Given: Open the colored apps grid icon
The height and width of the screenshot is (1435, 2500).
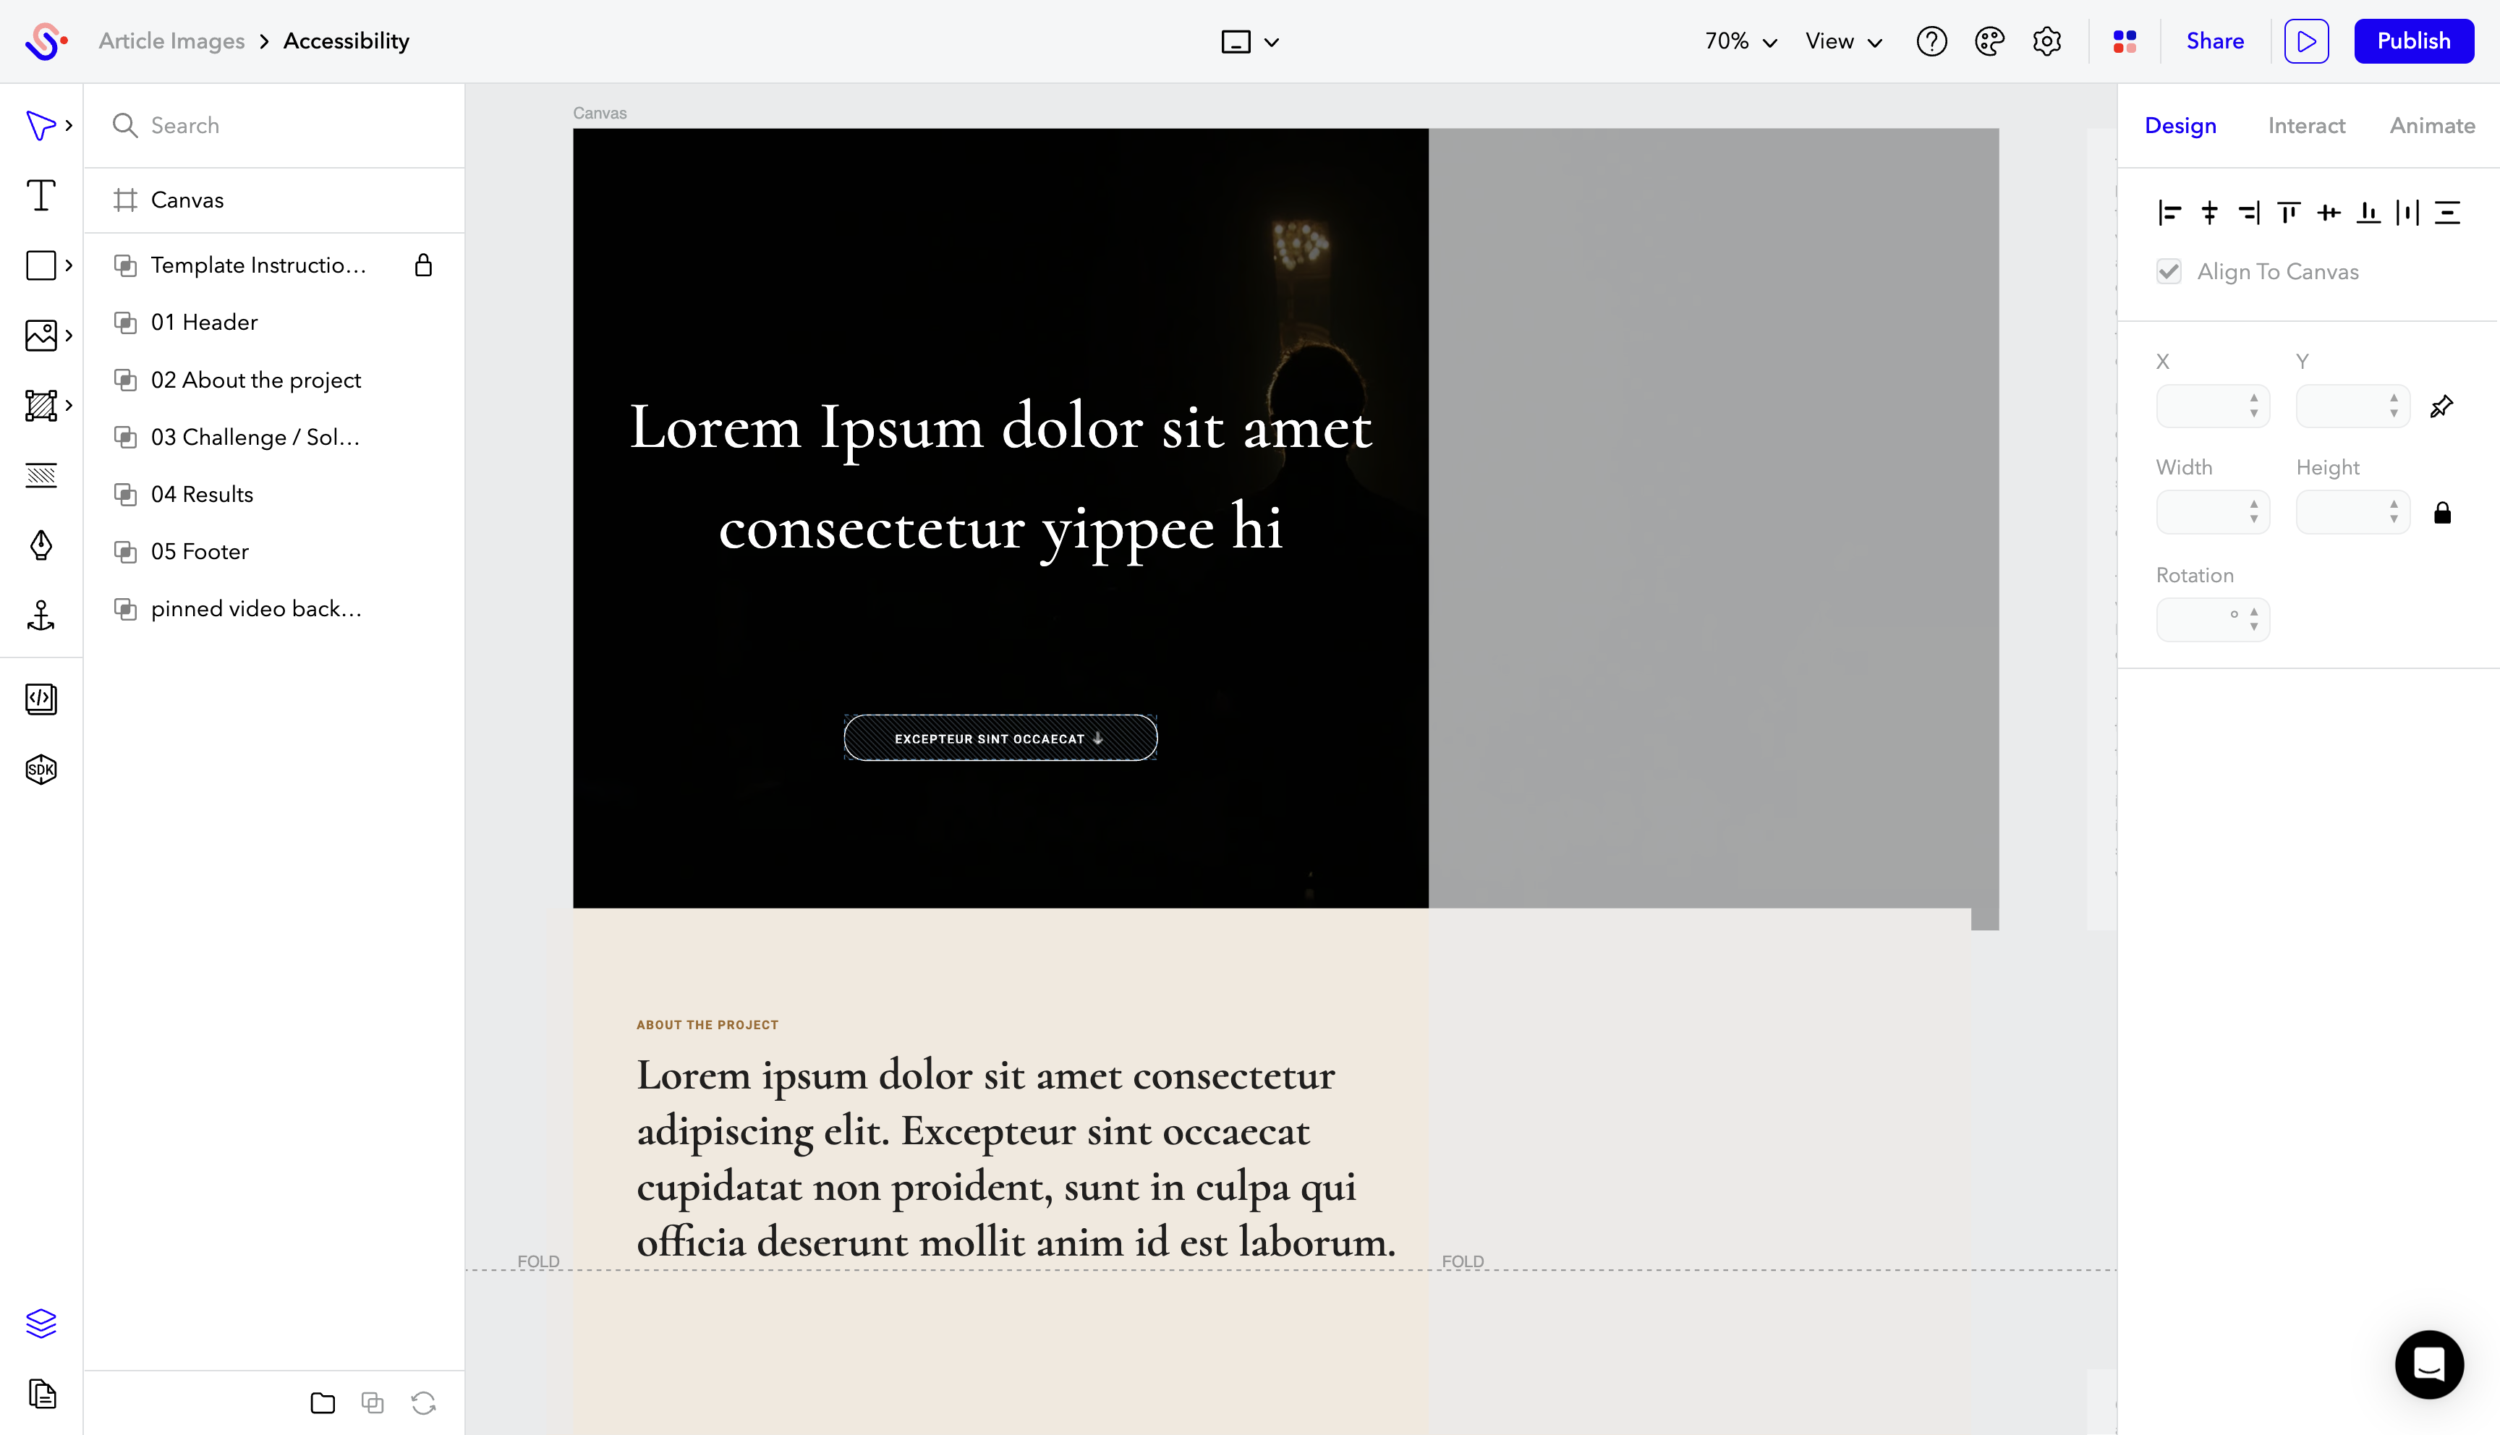Looking at the screenshot, I should (x=2125, y=41).
